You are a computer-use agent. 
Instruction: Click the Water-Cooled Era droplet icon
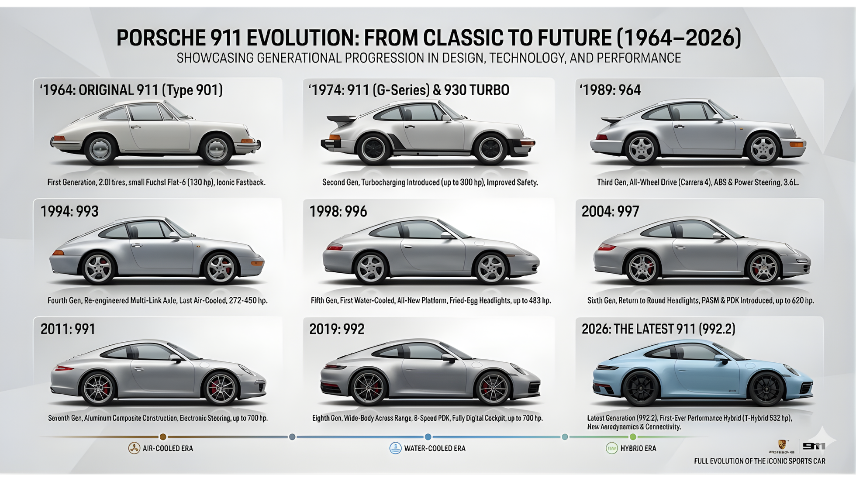(395, 448)
